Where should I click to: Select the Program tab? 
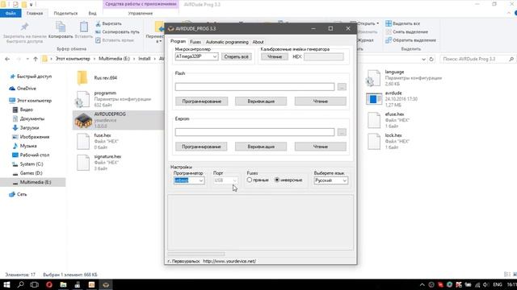[178, 41]
